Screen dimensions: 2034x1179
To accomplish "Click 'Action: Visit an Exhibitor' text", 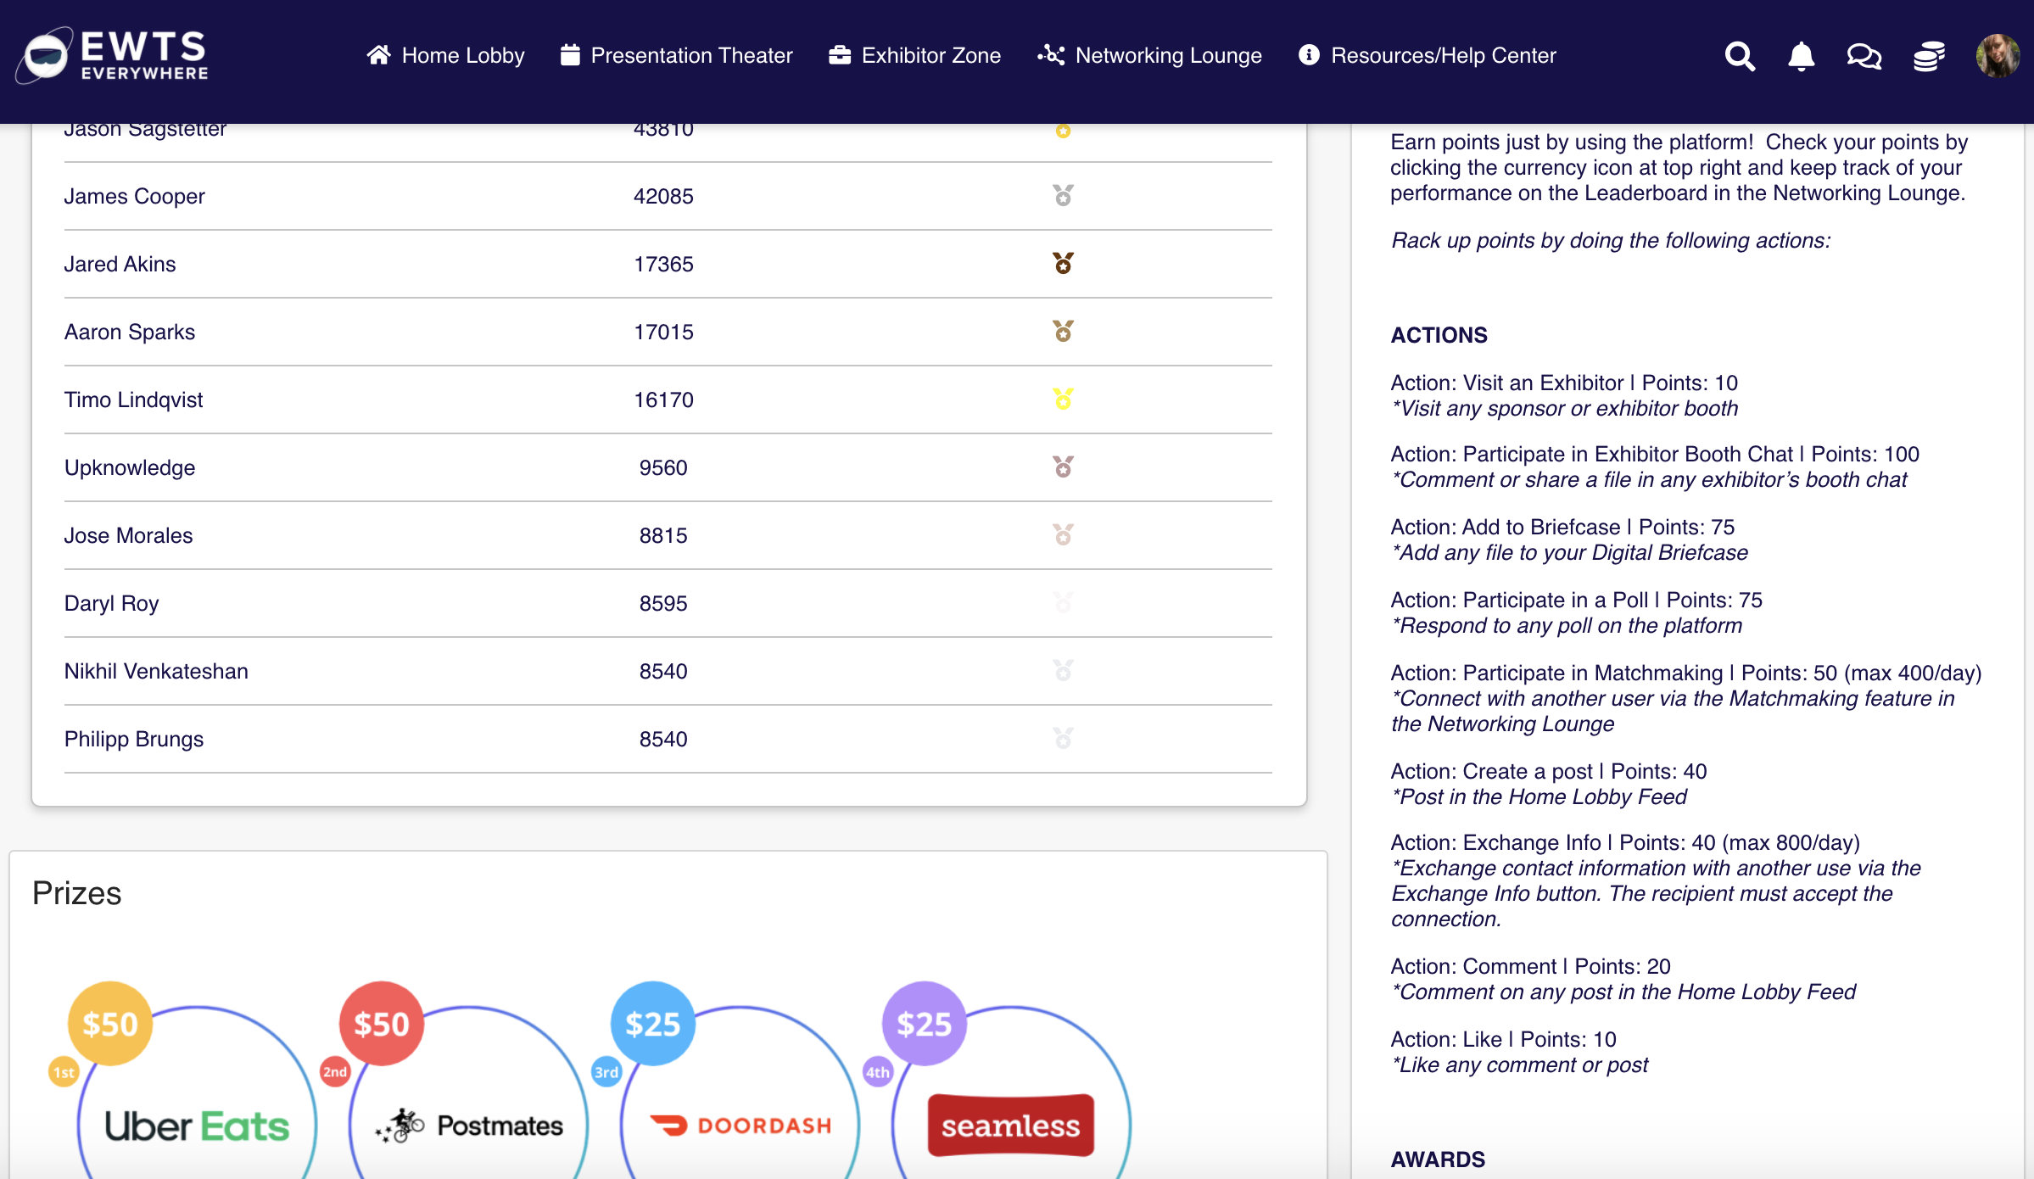I will [x=1507, y=383].
